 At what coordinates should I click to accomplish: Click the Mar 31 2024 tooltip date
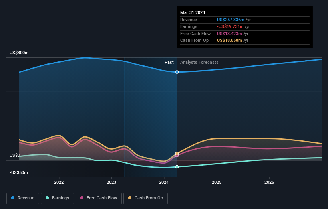[x=193, y=12]
